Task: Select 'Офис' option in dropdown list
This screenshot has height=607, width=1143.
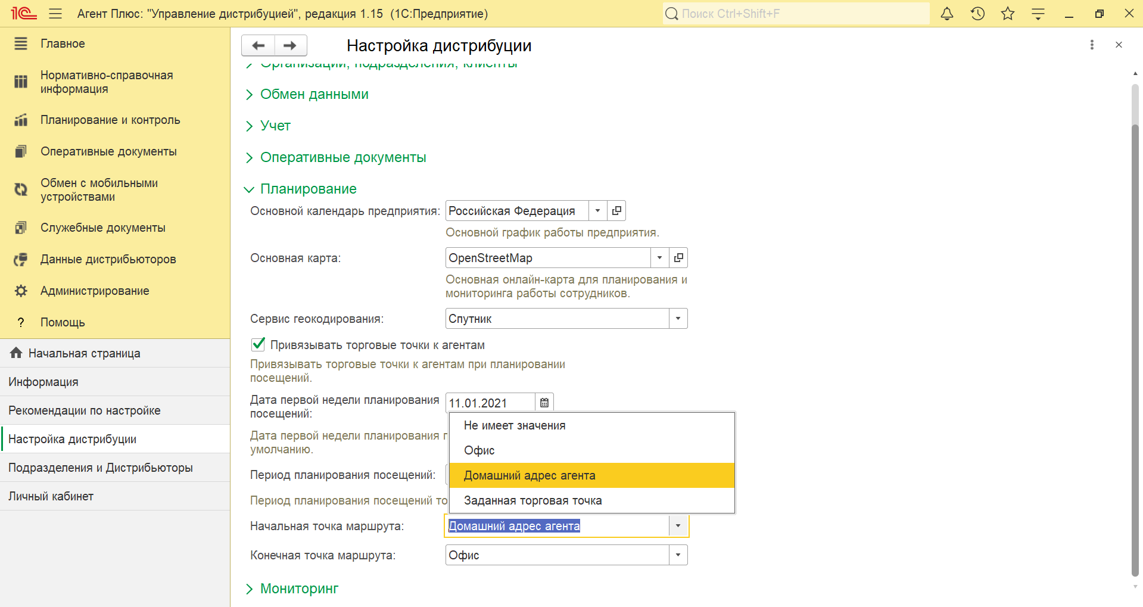Action: 592,450
